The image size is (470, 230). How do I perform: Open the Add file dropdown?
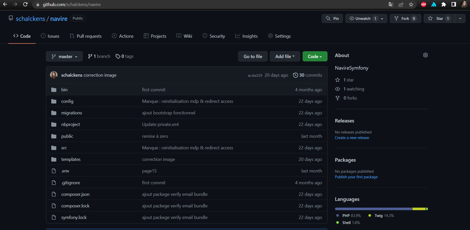click(x=285, y=56)
